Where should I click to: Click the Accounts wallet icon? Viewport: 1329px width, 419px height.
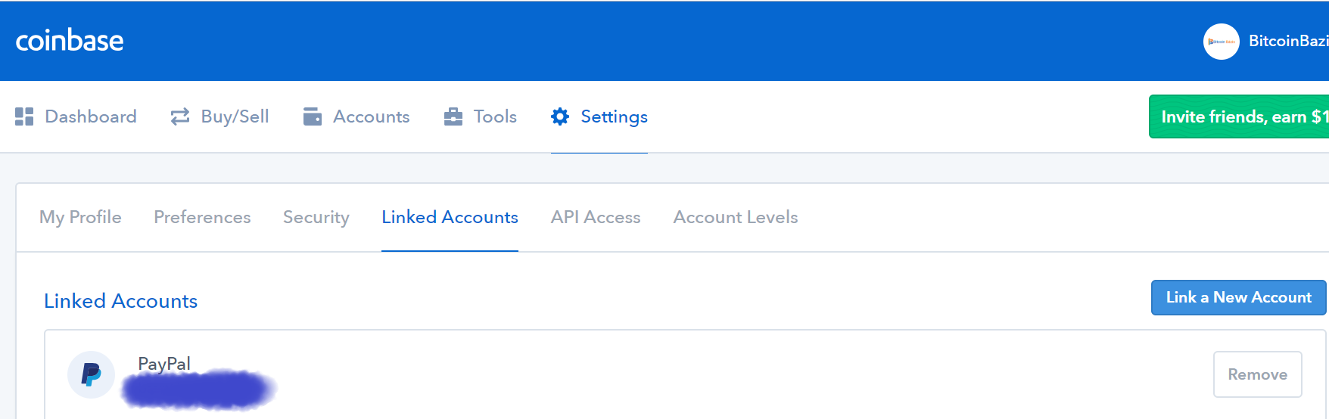(313, 116)
